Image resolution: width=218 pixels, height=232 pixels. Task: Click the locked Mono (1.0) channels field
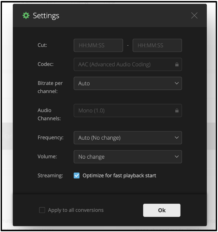tap(125, 111)
